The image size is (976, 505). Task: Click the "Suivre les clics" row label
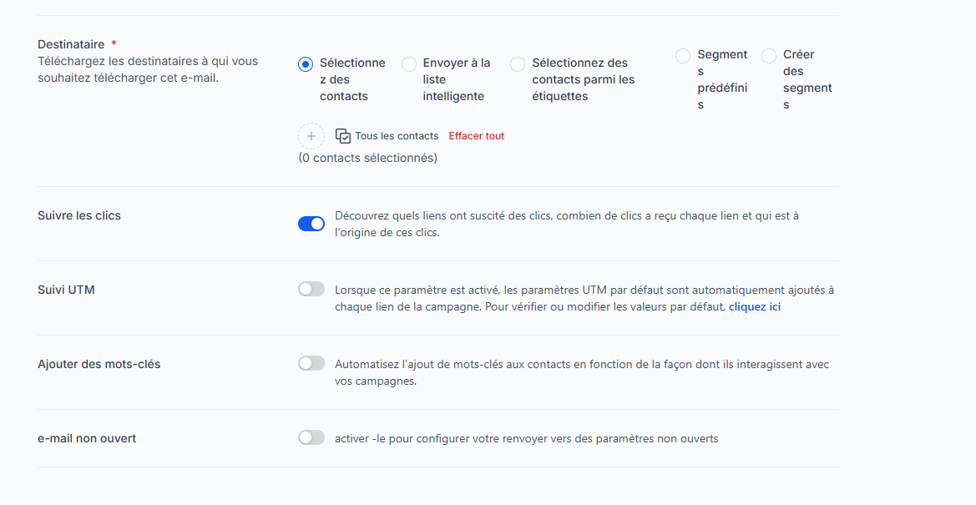coord(79,215)
